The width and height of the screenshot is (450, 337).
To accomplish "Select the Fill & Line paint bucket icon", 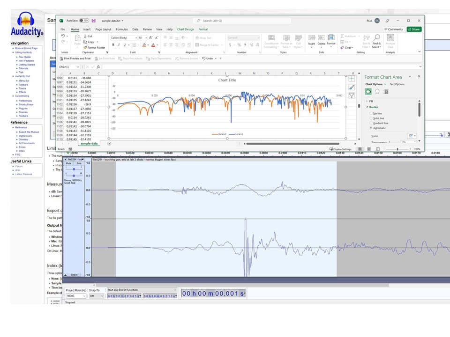I will [x=368, y=91].
